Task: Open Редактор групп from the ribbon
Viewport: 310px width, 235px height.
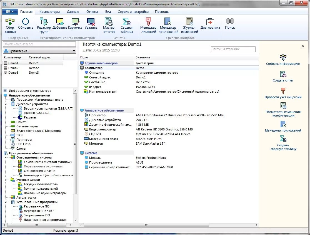Action: point(44,26)
